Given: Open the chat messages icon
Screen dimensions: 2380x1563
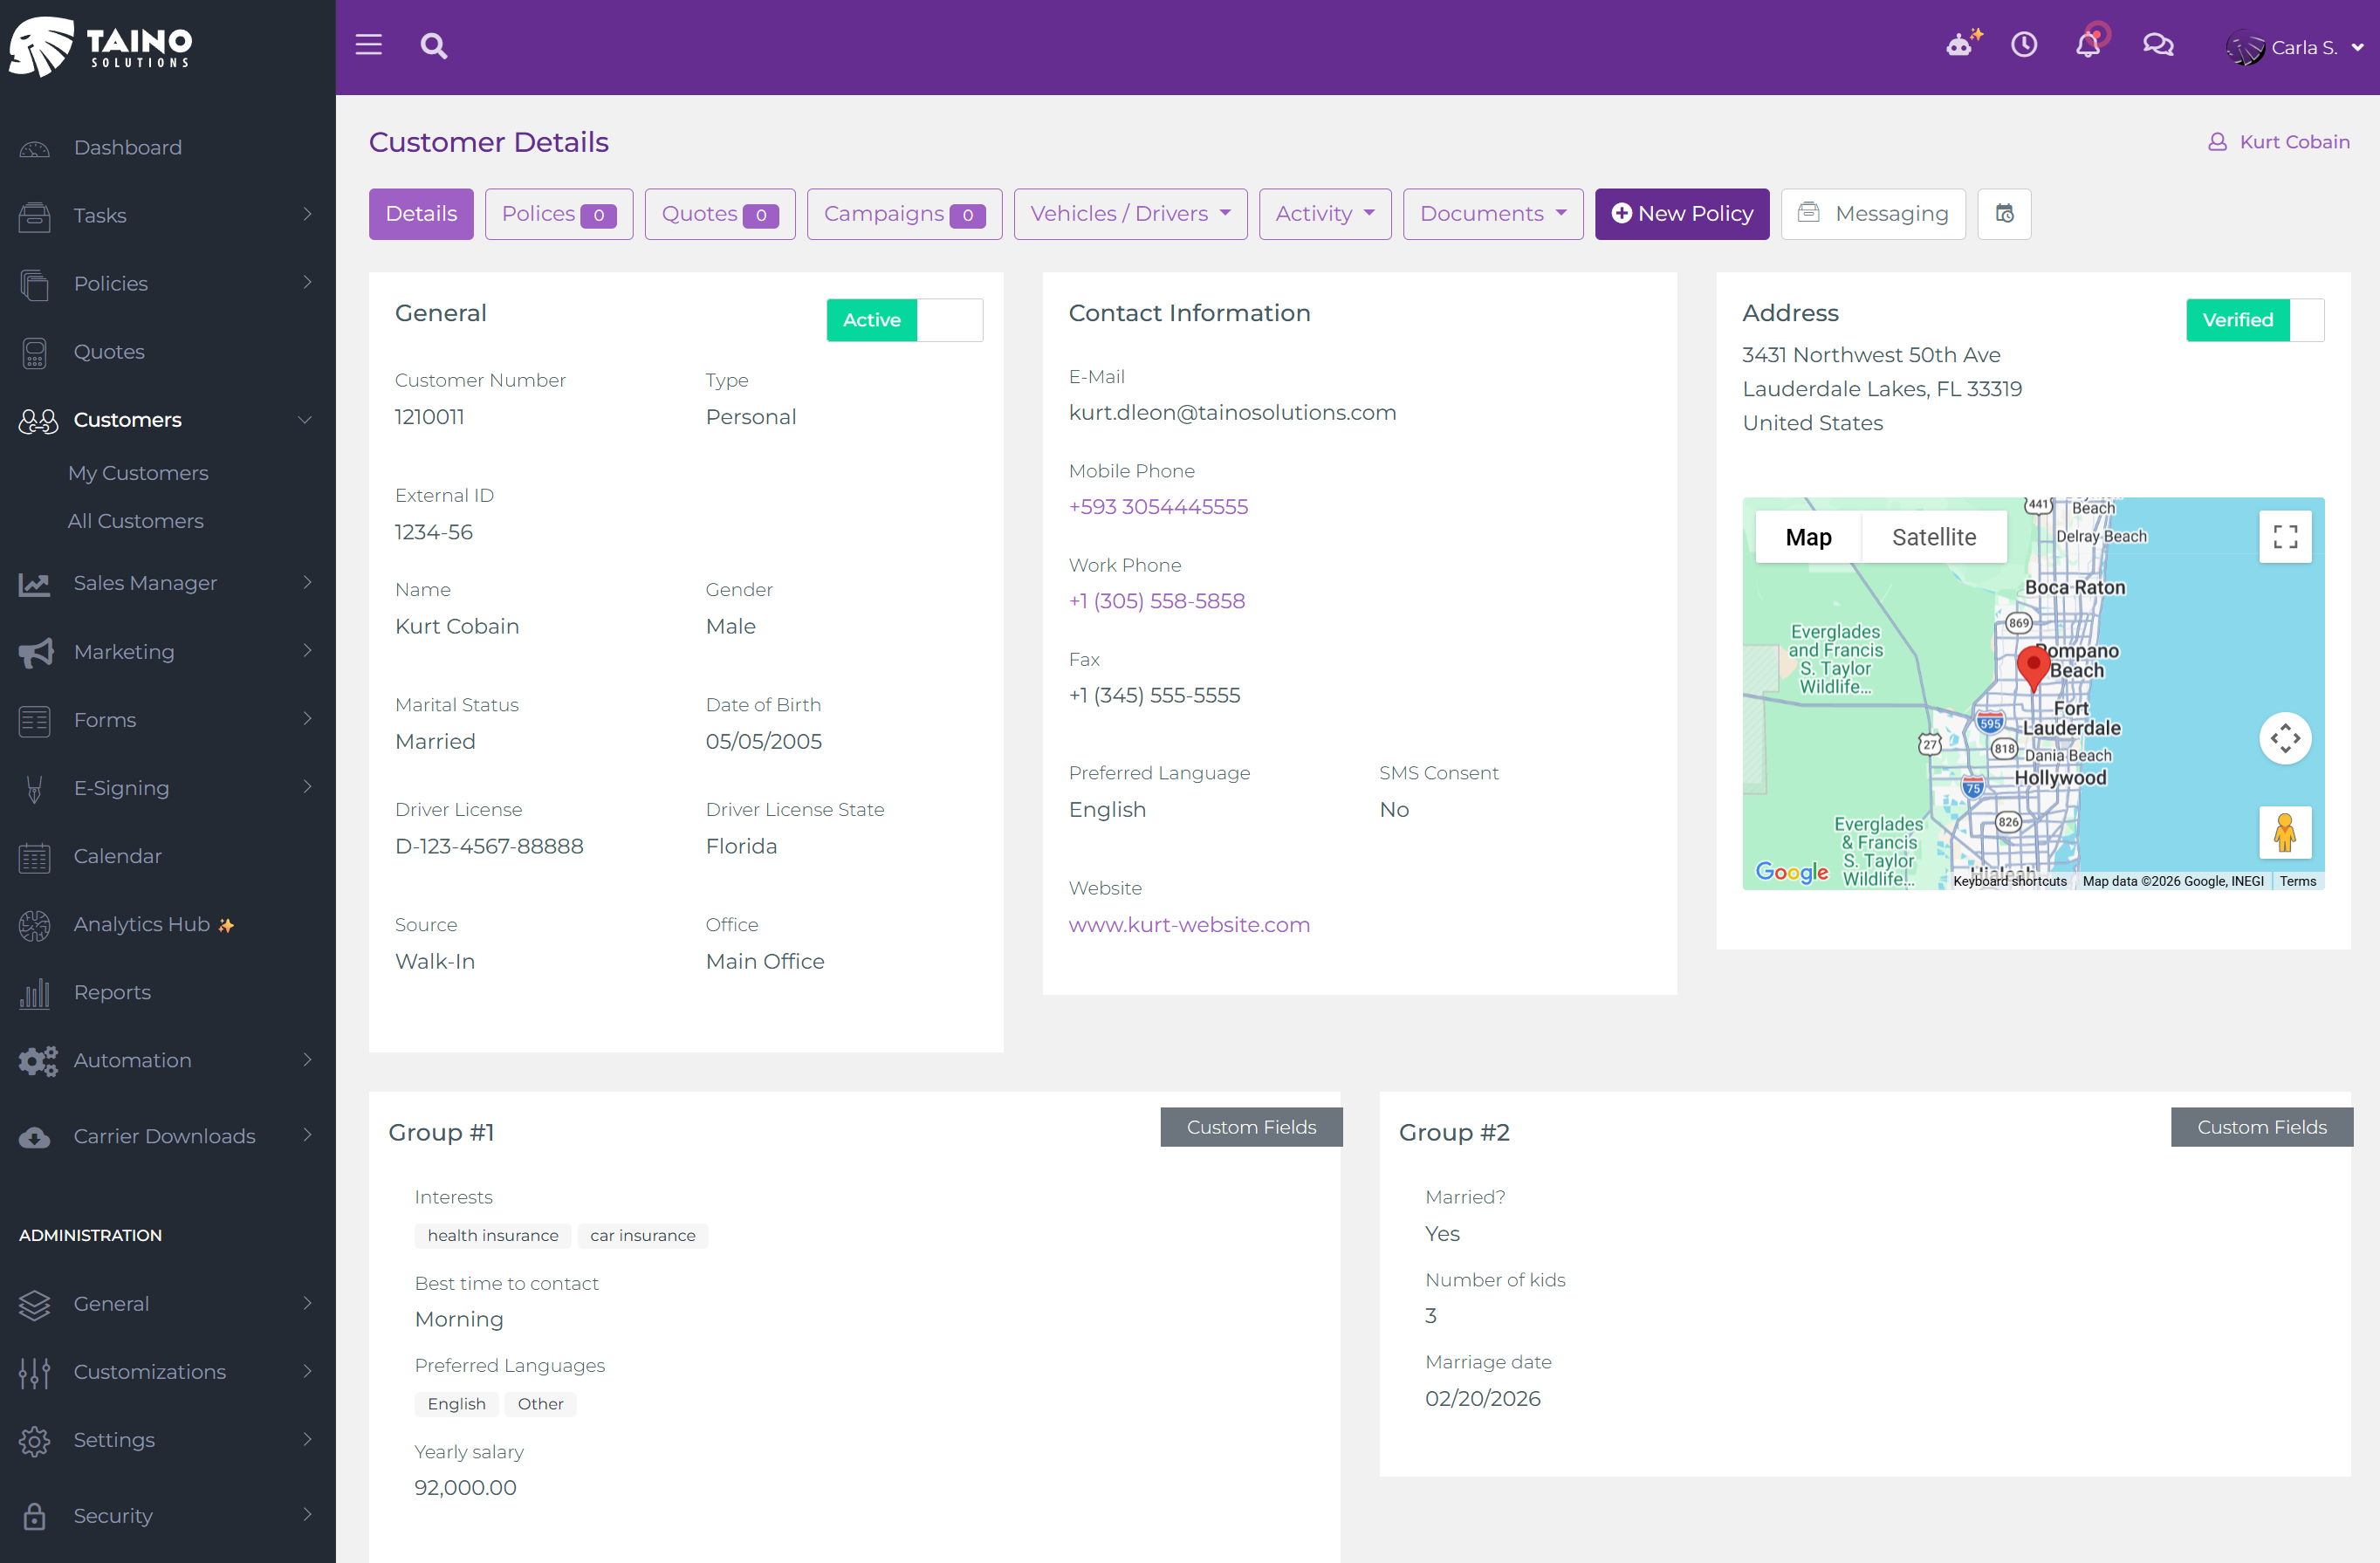Looking at the screenshot, I should pos(2157,45).
